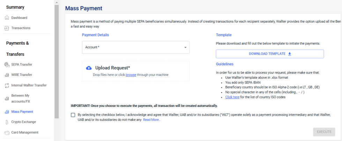
Task: Tick the acknowledgement agreement checkbox
Action: pos(73,115)
